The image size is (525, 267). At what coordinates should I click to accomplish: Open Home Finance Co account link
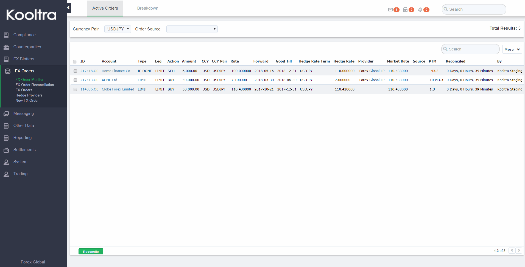tap(116, 71)
